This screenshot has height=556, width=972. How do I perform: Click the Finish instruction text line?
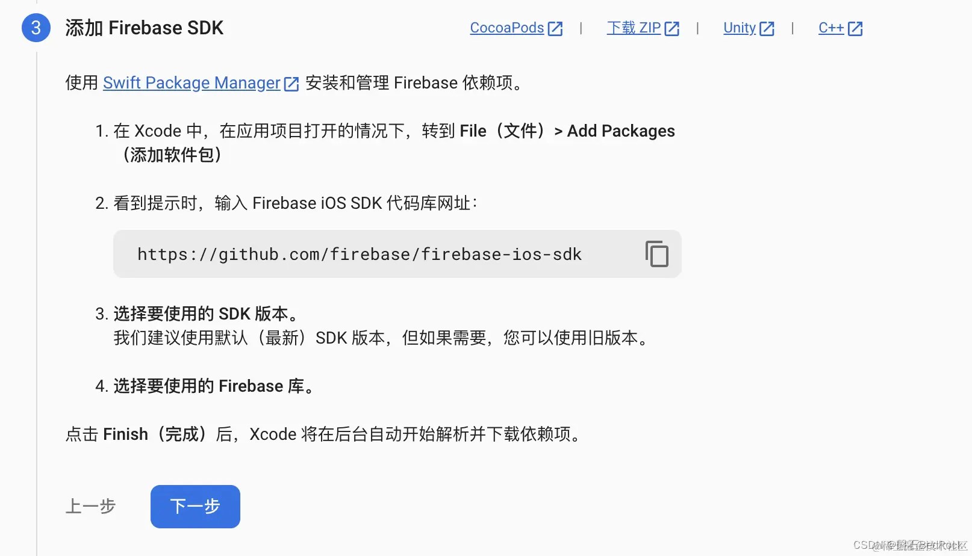point(324,434)
